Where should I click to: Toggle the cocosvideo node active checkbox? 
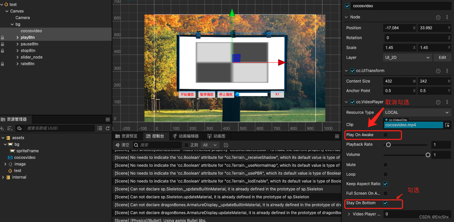(347, 6)
